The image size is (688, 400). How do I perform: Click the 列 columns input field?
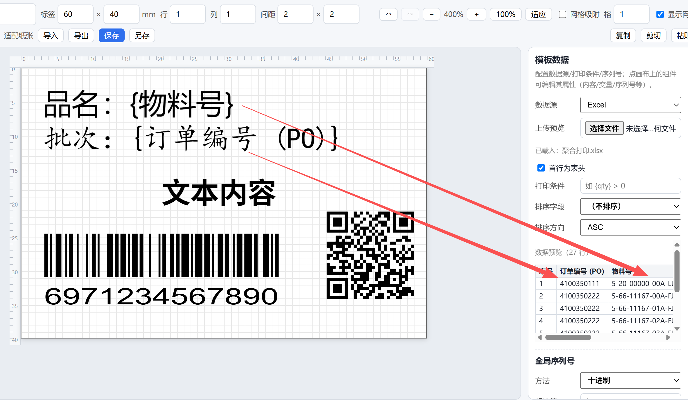pyautogui.click(x=238, y=14)
